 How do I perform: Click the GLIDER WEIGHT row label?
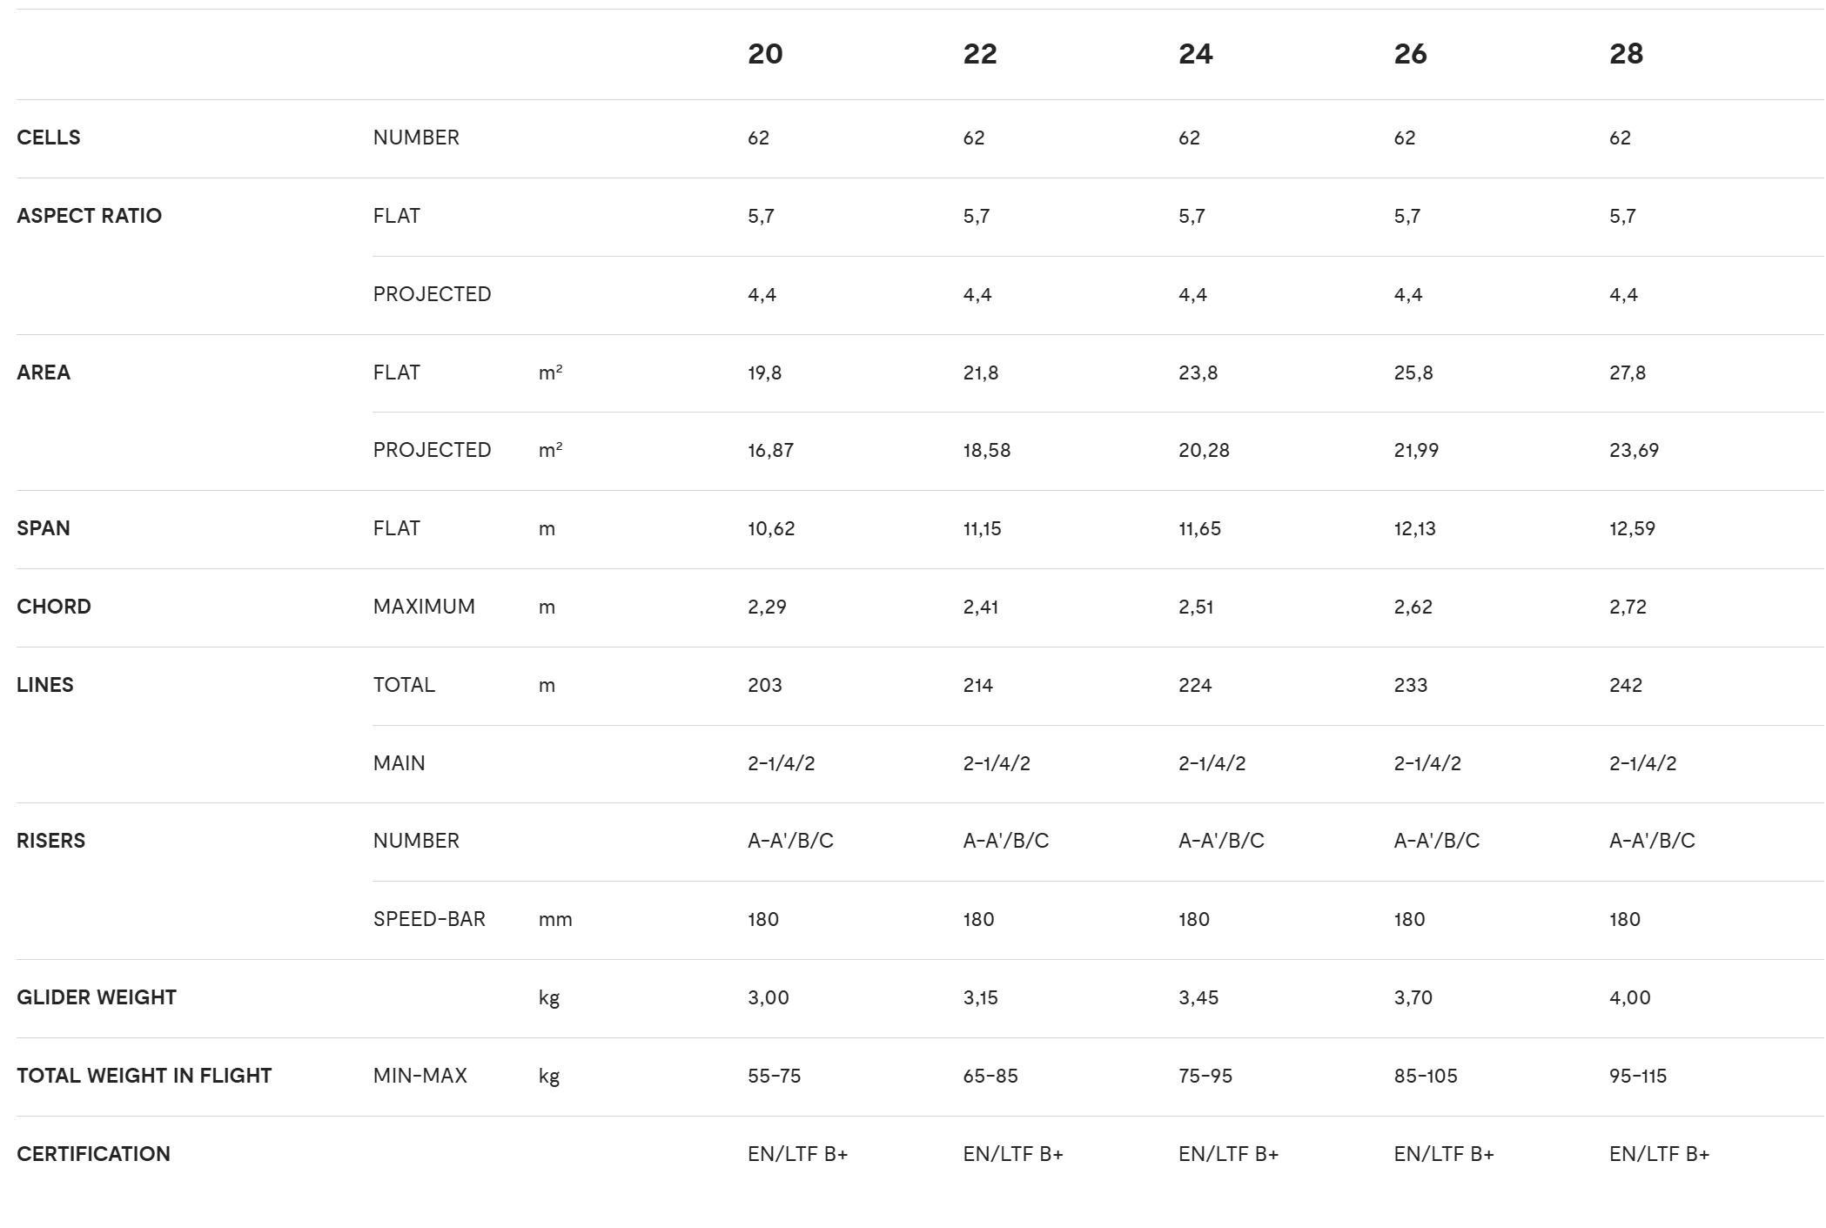pos(97,997)
